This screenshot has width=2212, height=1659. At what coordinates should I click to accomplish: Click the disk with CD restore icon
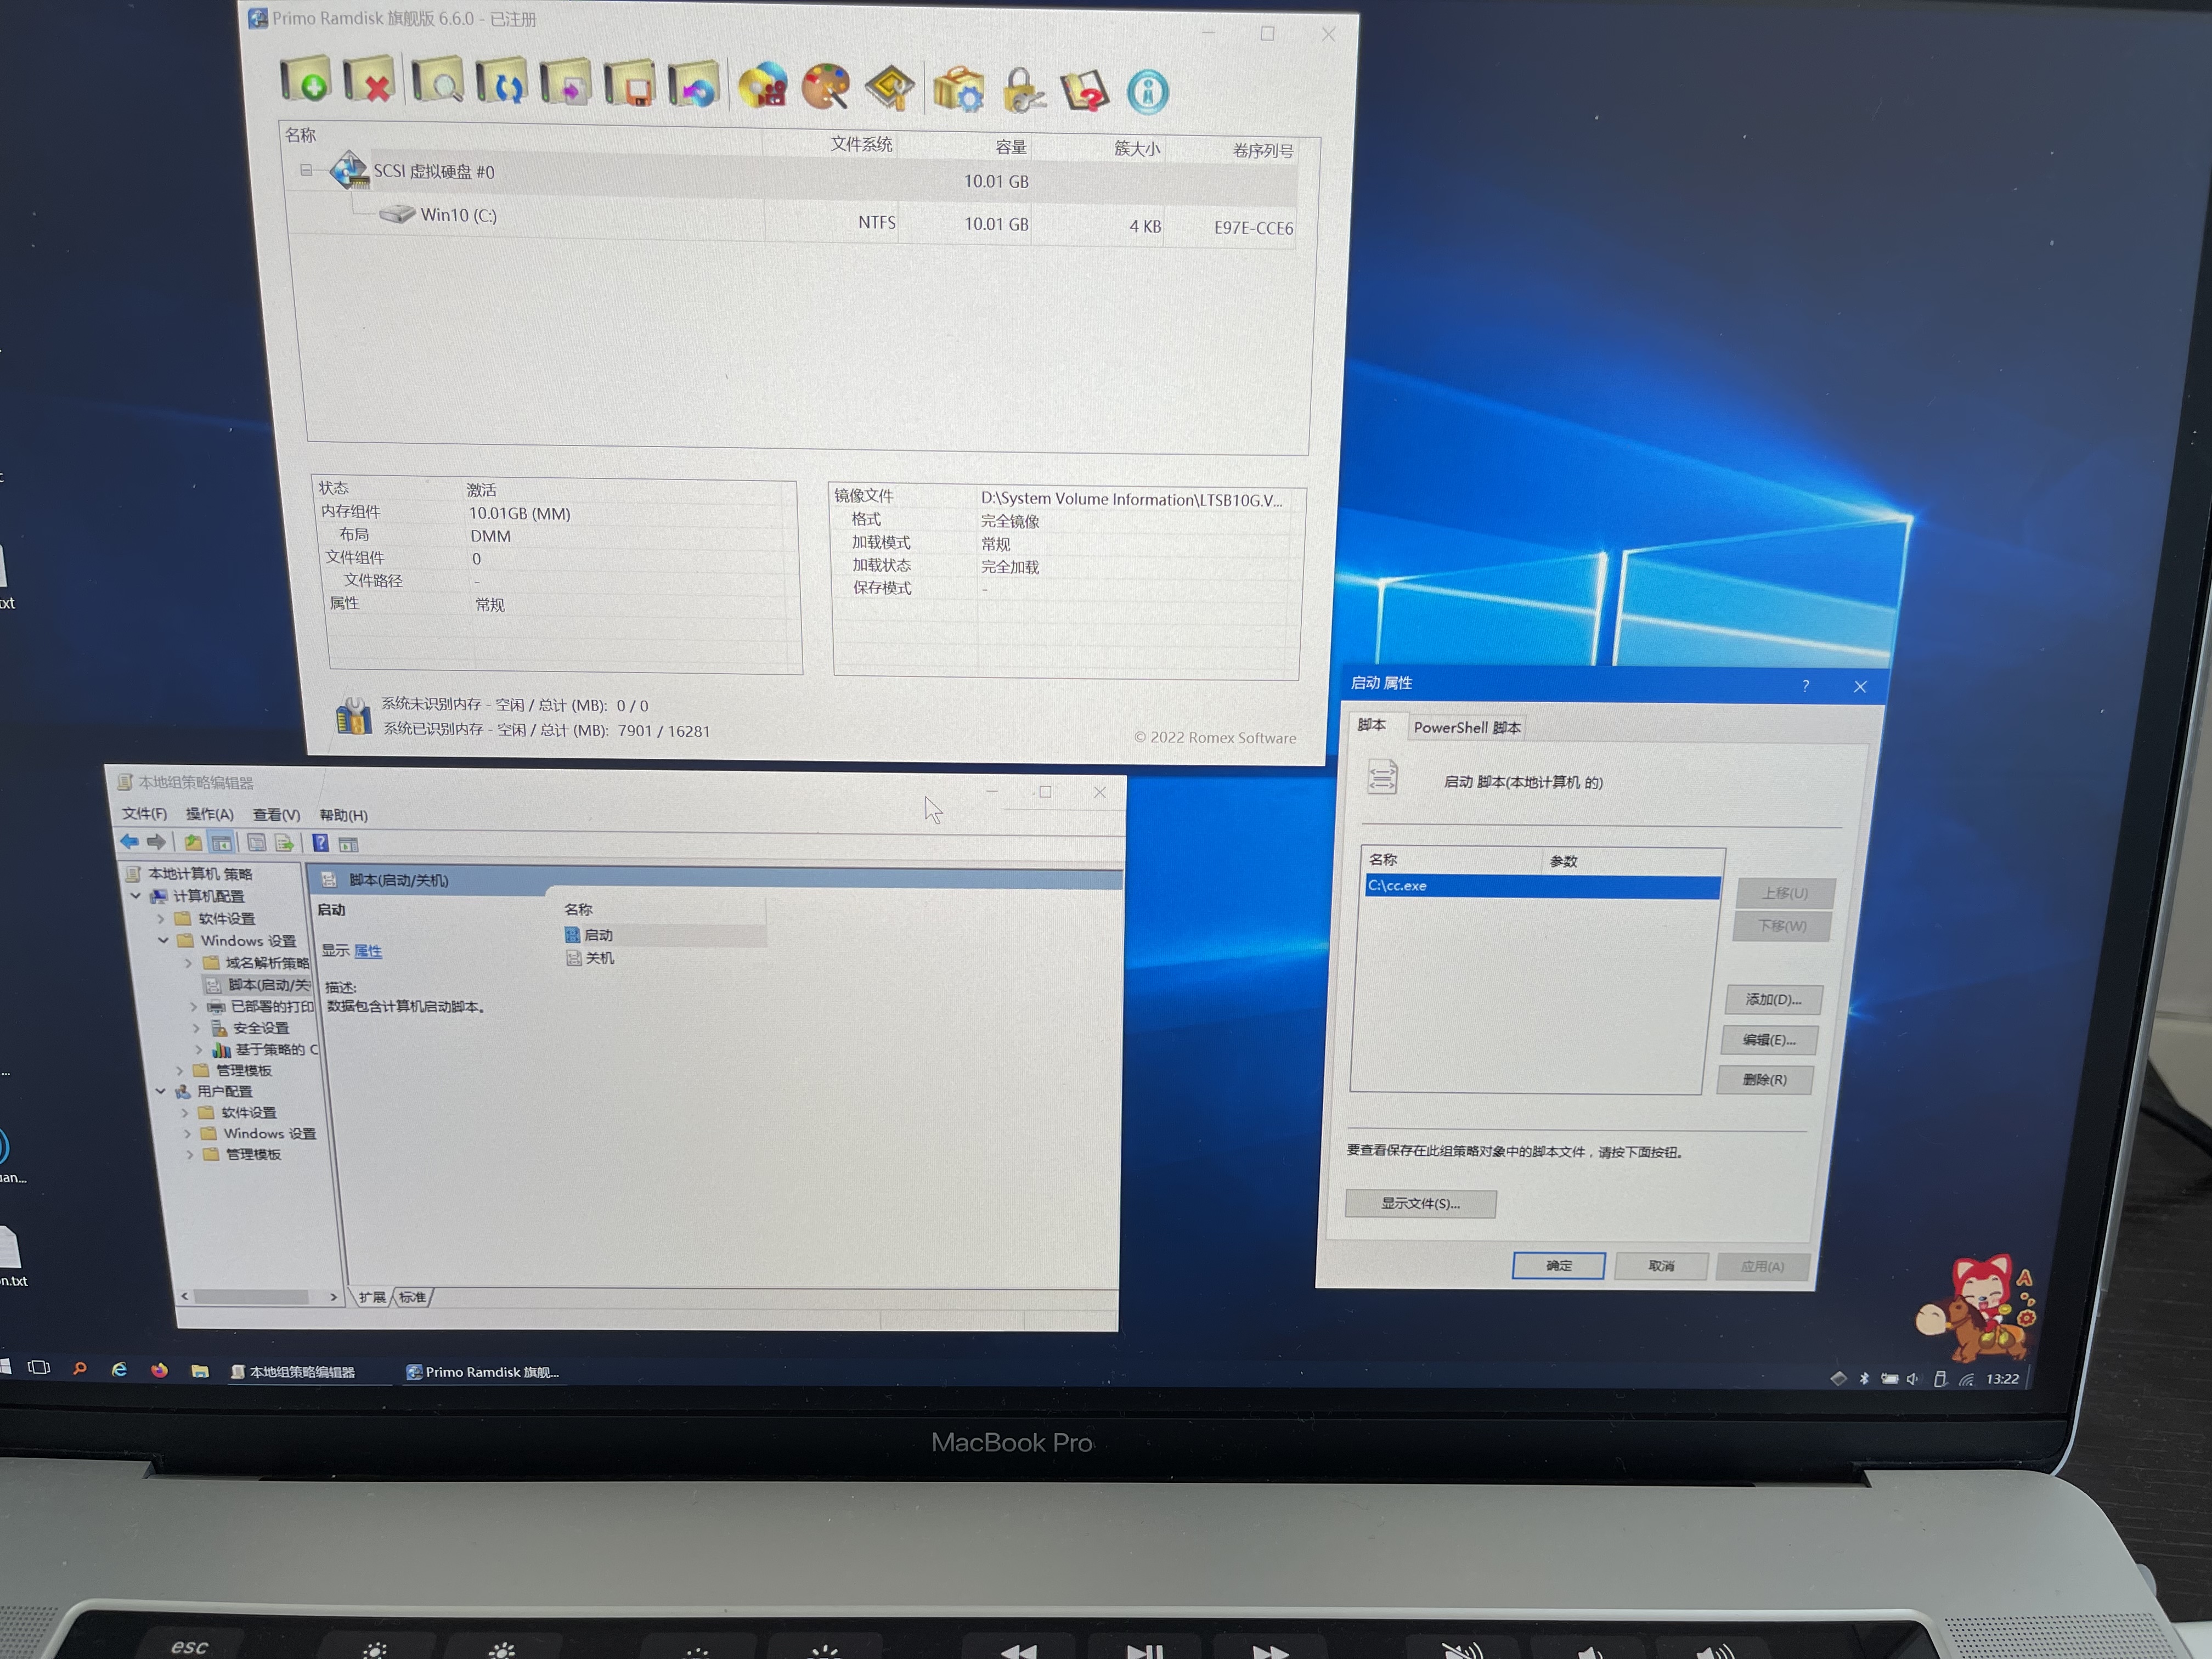pos(694,85)
